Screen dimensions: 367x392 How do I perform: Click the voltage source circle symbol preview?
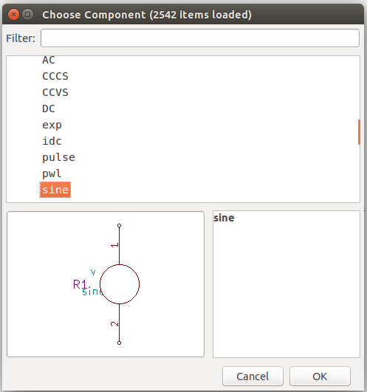pos(120,284)
